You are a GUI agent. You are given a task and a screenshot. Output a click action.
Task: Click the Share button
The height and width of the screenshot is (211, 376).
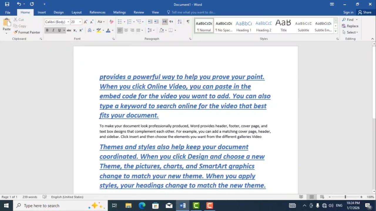365,12
